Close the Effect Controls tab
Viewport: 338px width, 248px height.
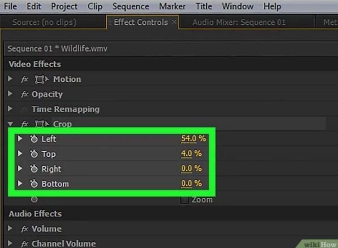click(x=174, y=22)
